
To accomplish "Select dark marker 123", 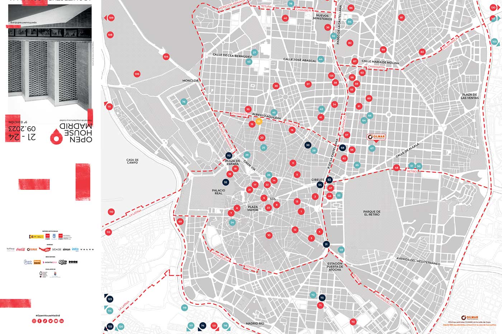I will click(x=110, y=299).
